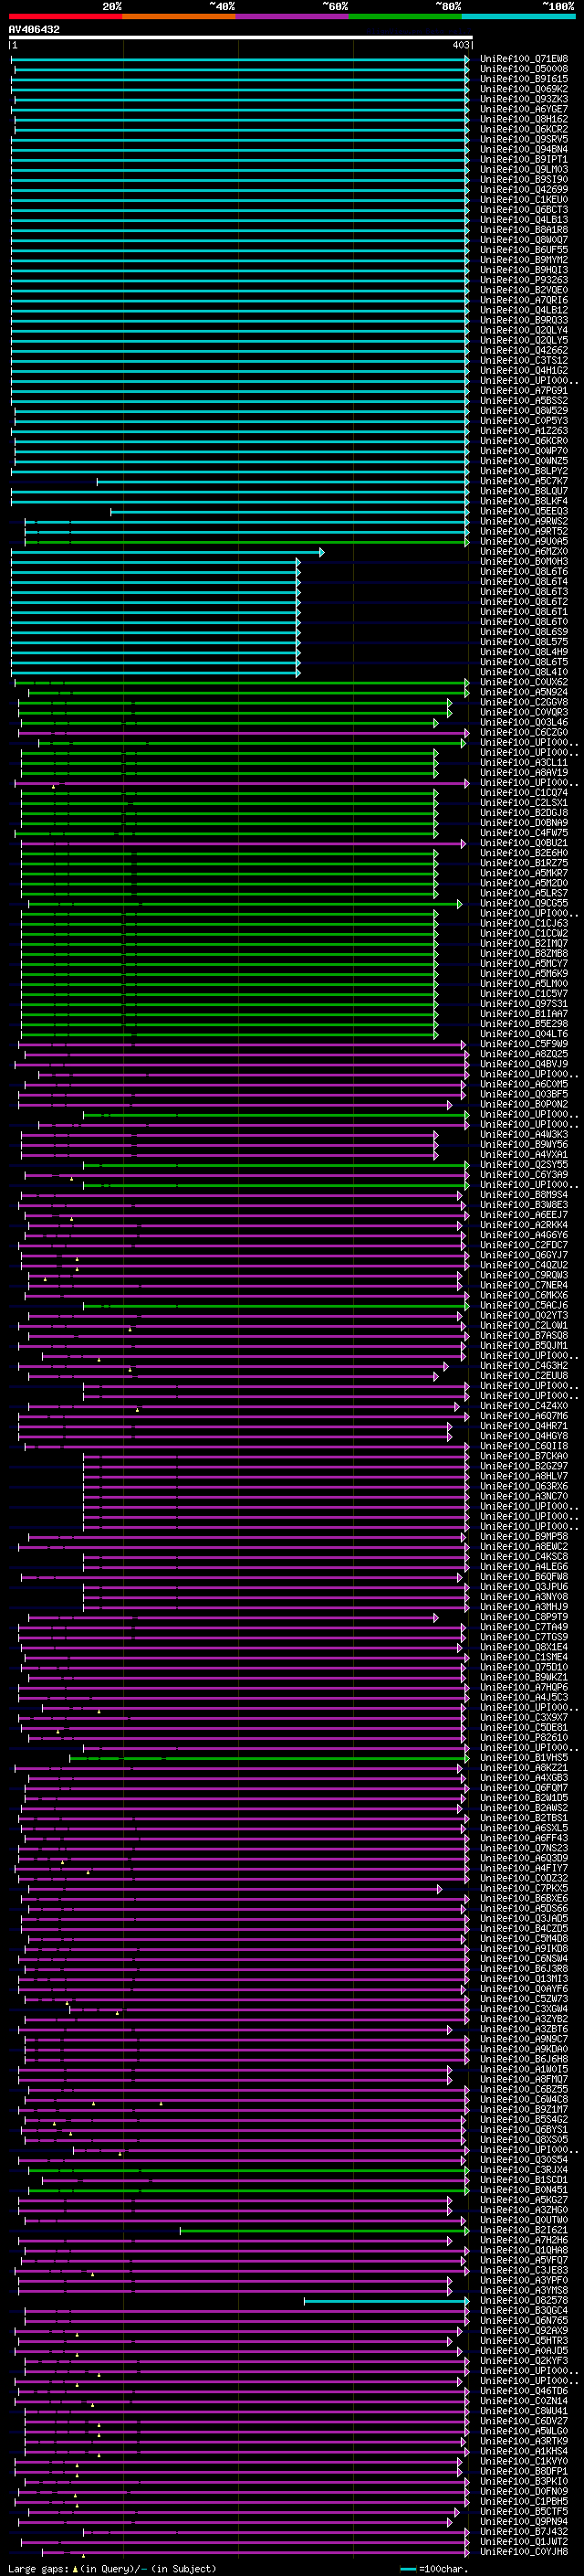Select label UniRef100_Q42662

point(524,350)
